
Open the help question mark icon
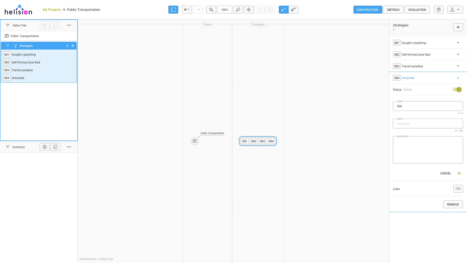tap(438, 10)
